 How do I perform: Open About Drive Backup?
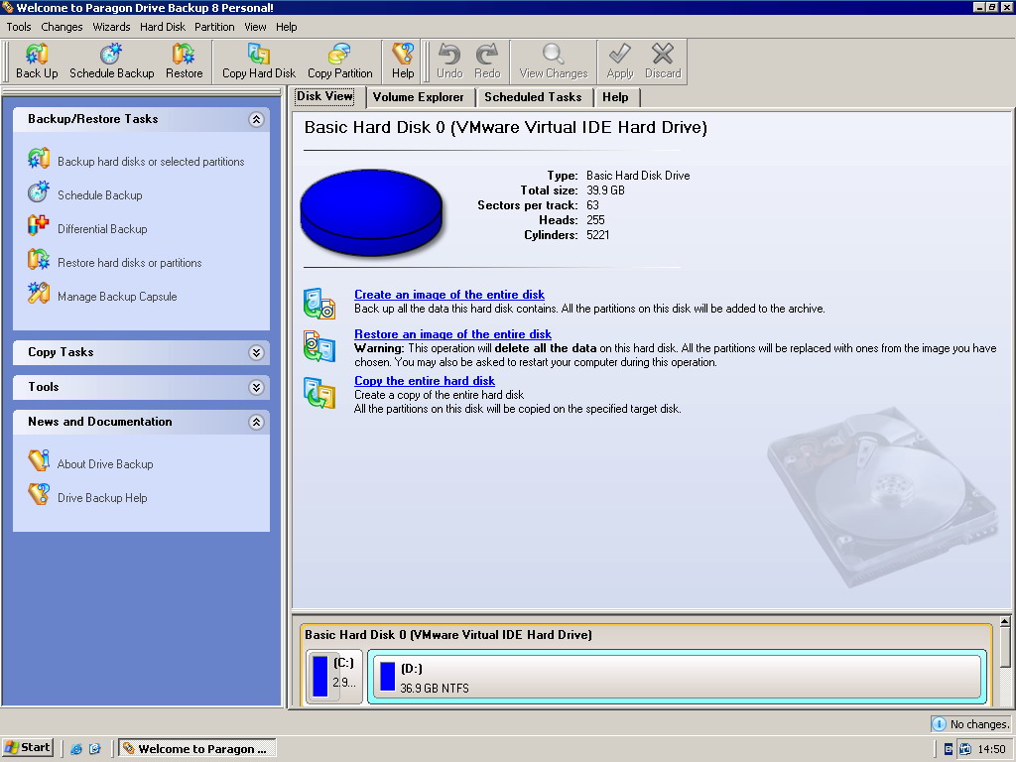pos(105,464)
